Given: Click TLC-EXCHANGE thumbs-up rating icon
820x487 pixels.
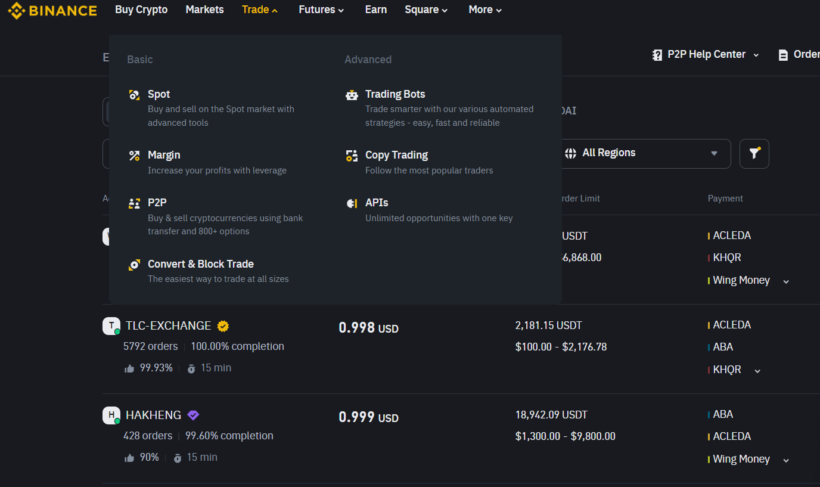Looking at the screenshot, I should click(x=129, y=369).
